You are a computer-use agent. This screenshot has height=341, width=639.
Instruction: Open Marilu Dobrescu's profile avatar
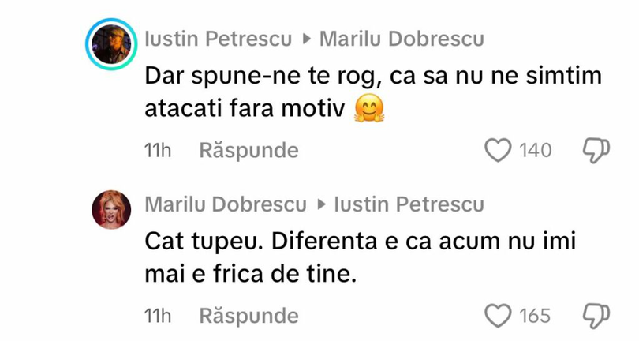click(x=110, y=210)
